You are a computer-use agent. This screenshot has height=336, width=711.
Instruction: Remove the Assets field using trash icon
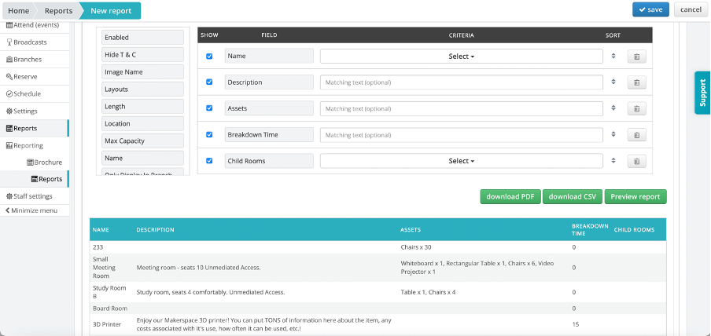[x=637, y=108]
